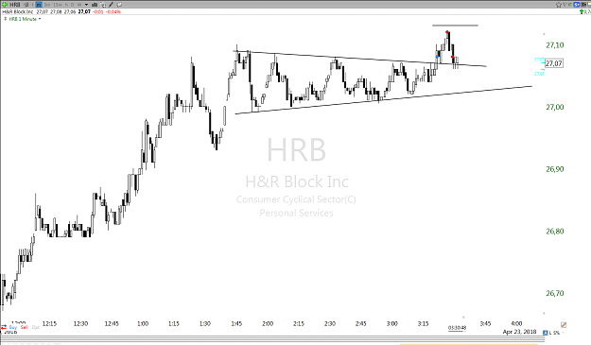Select the highlighted 1-minute 'm' timeframe
The height and width of the screenshot is (345, 591).
pos(39,5)
